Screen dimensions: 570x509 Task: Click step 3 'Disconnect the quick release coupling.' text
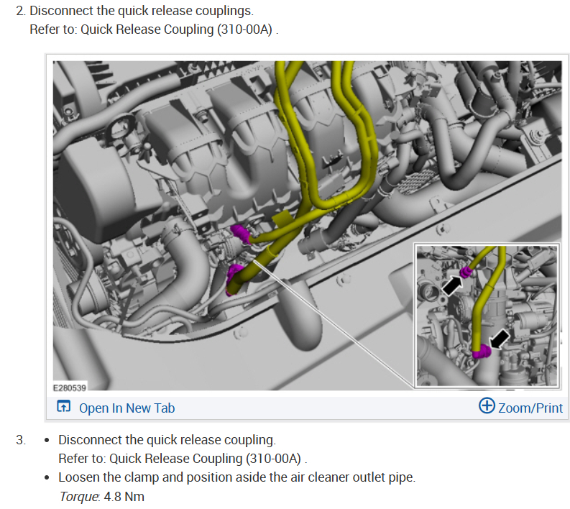167,440
